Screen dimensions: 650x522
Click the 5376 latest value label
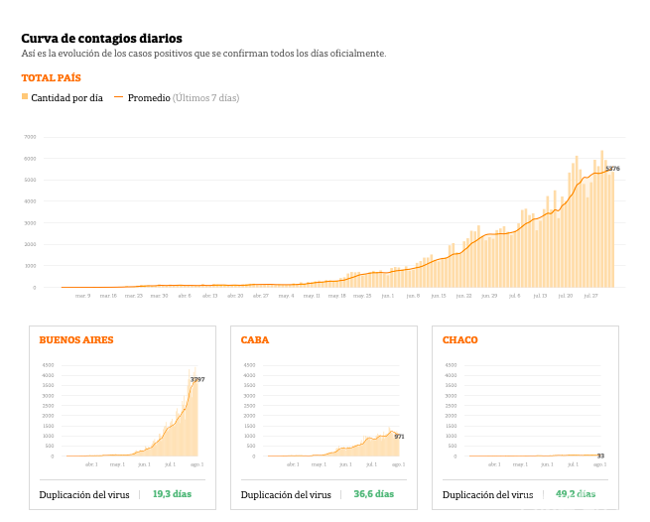tap(612, 169)
